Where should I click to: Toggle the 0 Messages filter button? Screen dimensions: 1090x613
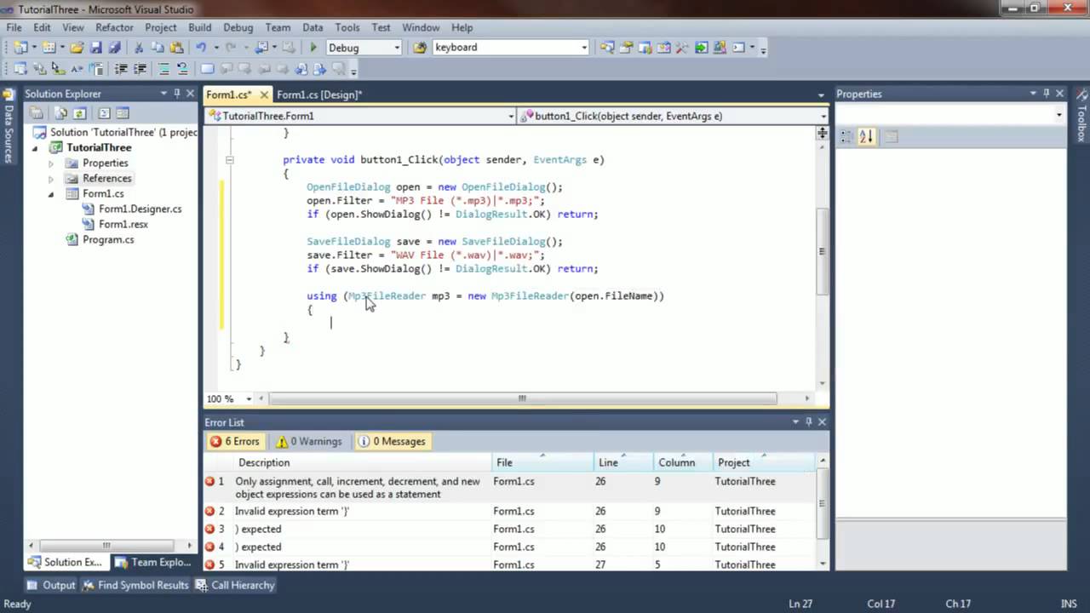click(393, 441)
